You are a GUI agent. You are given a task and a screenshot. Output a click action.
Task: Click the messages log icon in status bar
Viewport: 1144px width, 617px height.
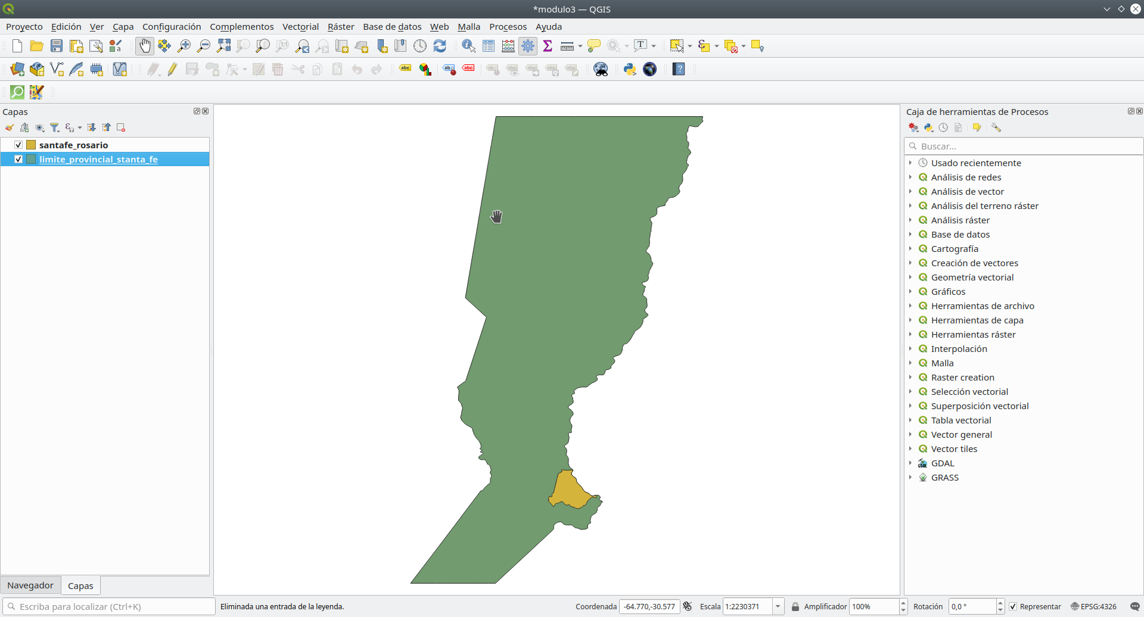(1135, 606)
